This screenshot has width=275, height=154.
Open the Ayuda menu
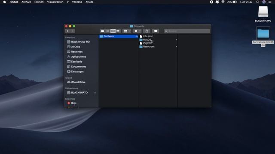[x=89, y=2]
